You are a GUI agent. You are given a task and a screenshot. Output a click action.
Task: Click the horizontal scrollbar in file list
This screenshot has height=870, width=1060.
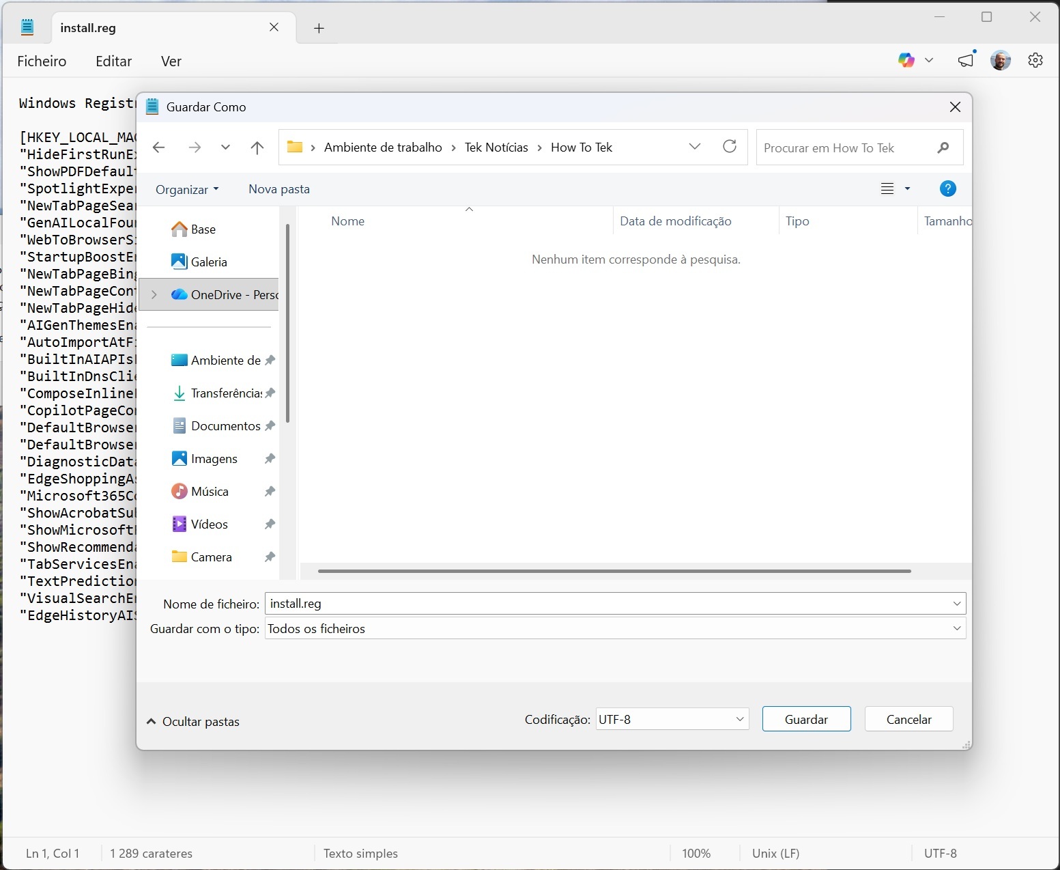(614, 571)
